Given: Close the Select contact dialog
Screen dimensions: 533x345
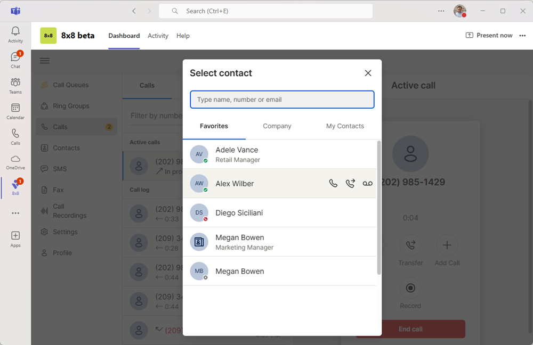Looking at the screenshot, I should 368,73.
